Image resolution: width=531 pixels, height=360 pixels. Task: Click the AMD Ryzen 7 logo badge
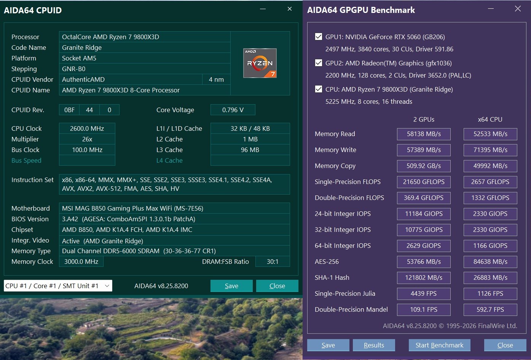click(x=260, y=63)
